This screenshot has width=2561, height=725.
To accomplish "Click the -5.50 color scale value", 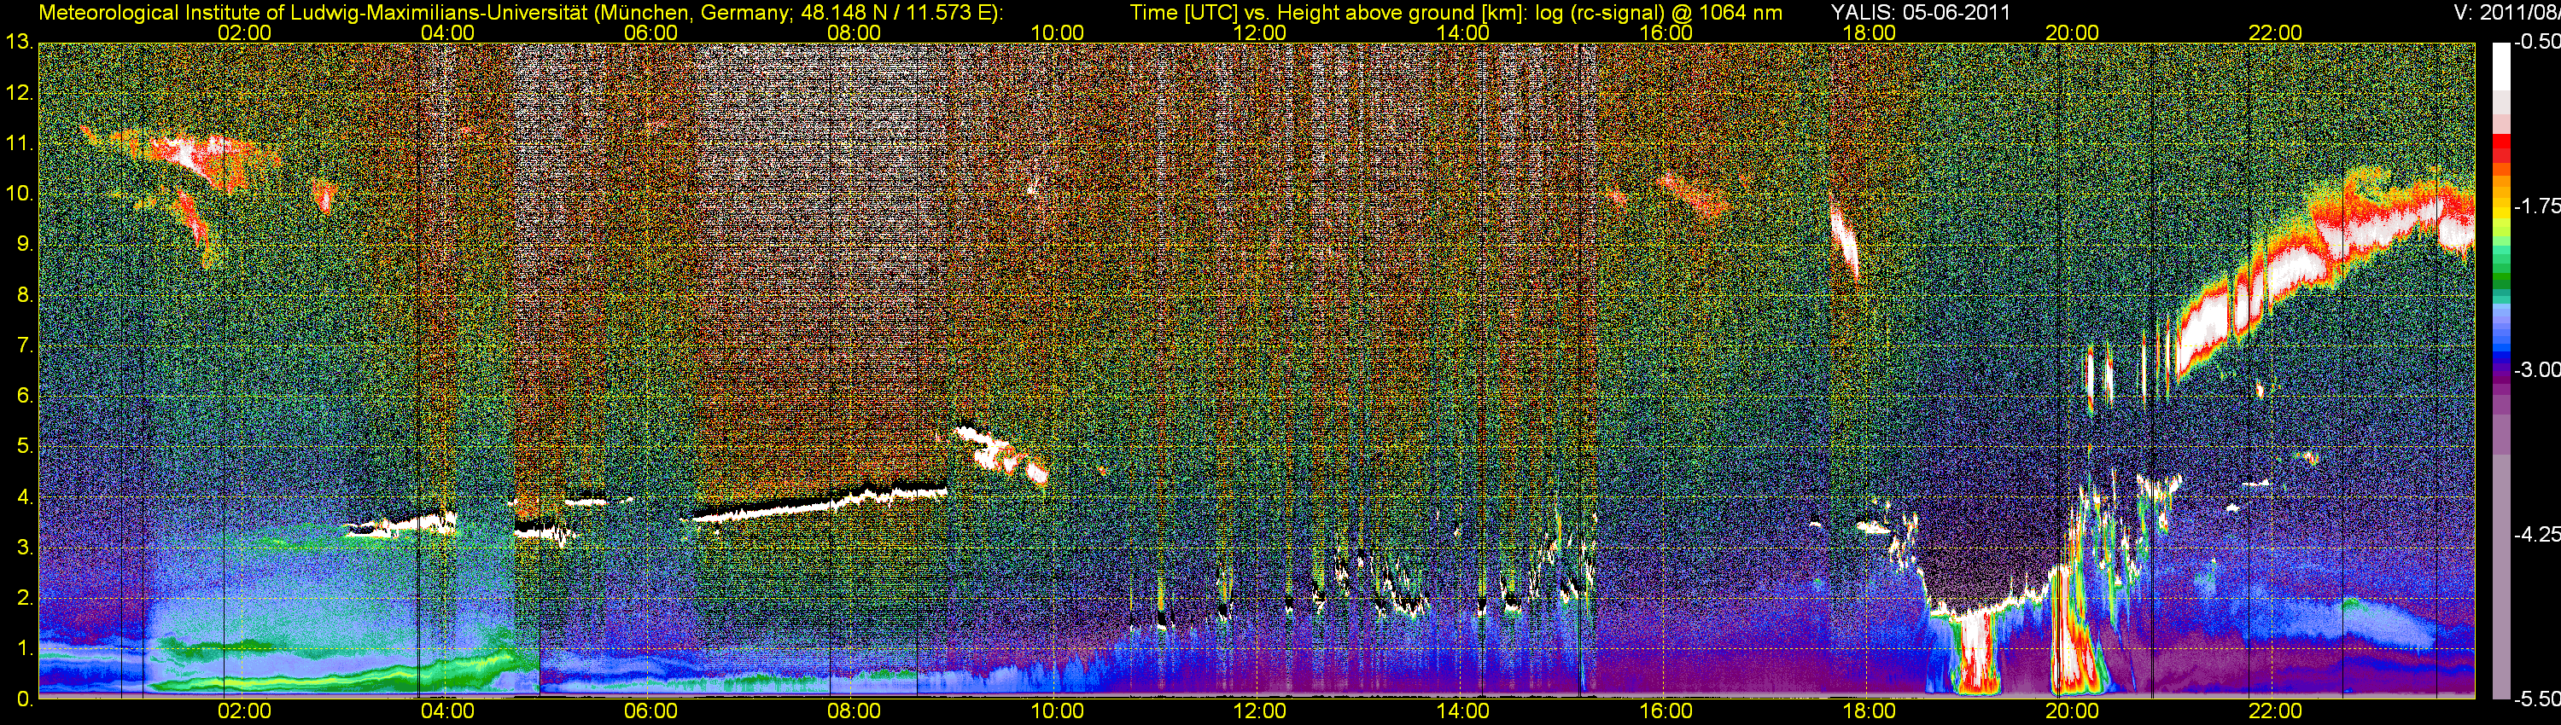I will pyautogui.click(x=2536, y=699).
